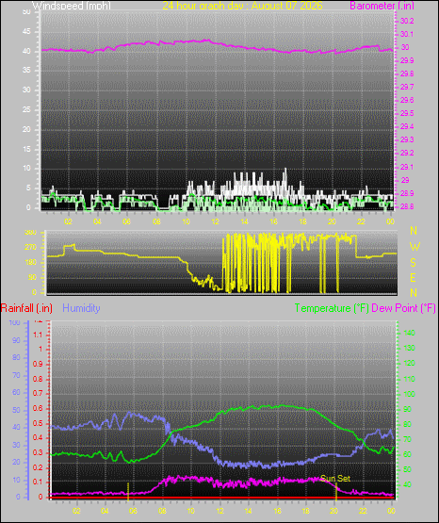Click the 35 value on the windspeed axis

[26, 71]
